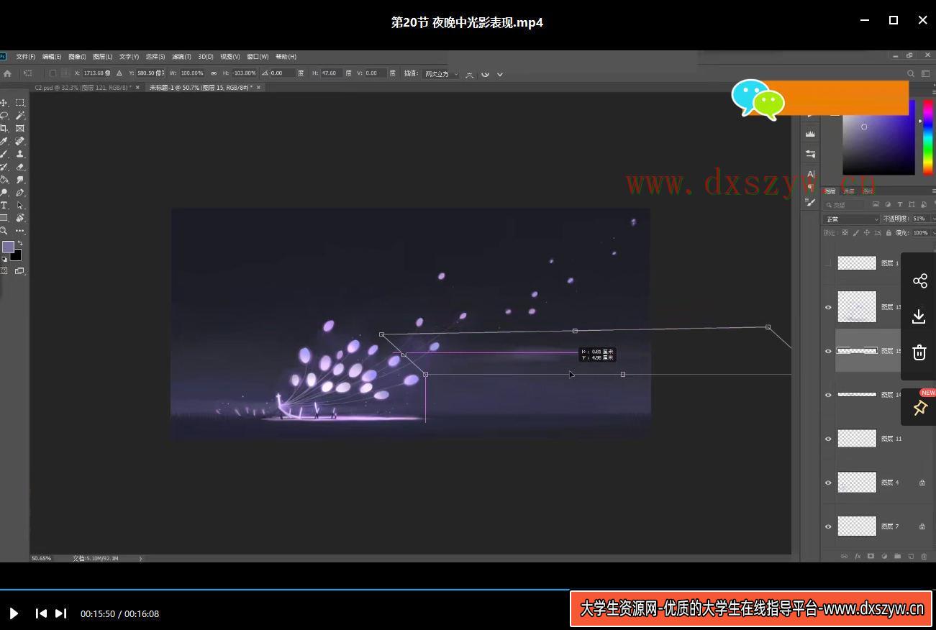Select the Path Selection tool
This screenshot has width=936, height=630.
[x=20, y=206]
